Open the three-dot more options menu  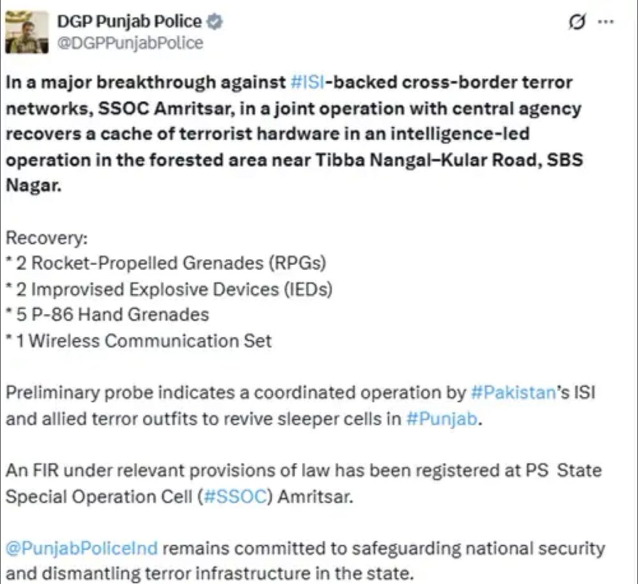pyautogui.click(x=606, y=22)
